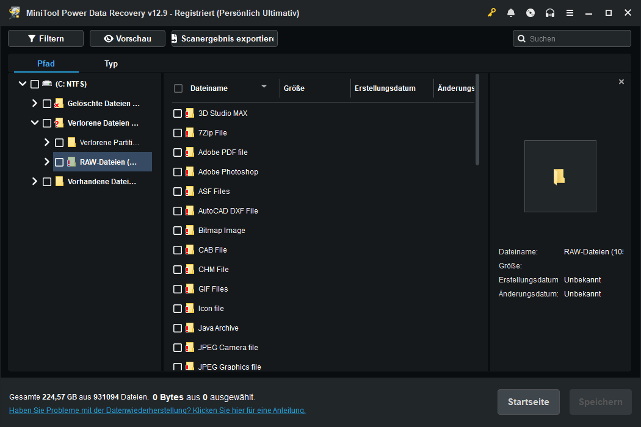Image resolution: width=641 pixels, height=427 pixels.
Task: Click the CHM File folder icon
Action: [x=189, y=269]
